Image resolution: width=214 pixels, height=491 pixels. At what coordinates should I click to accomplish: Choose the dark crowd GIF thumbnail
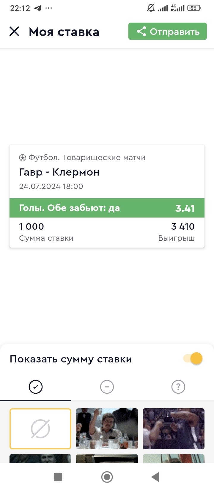pyautogui.click(x=174, y=429)
